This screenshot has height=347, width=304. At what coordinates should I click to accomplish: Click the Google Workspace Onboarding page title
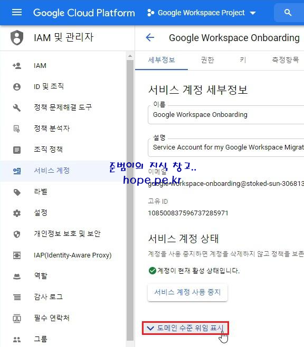[x=234, y=38]
